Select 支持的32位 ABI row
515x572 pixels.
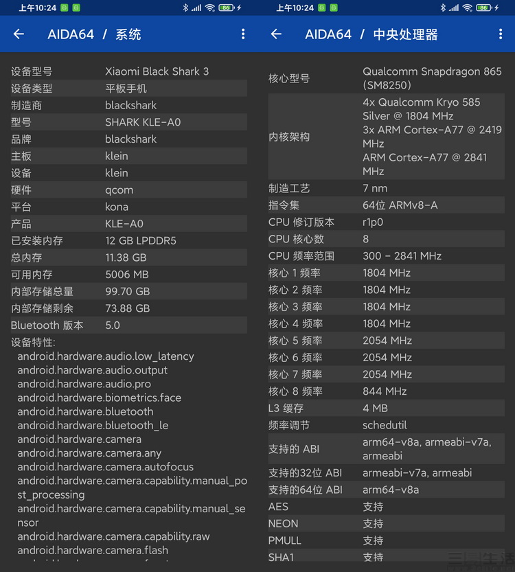coord(386,472)
